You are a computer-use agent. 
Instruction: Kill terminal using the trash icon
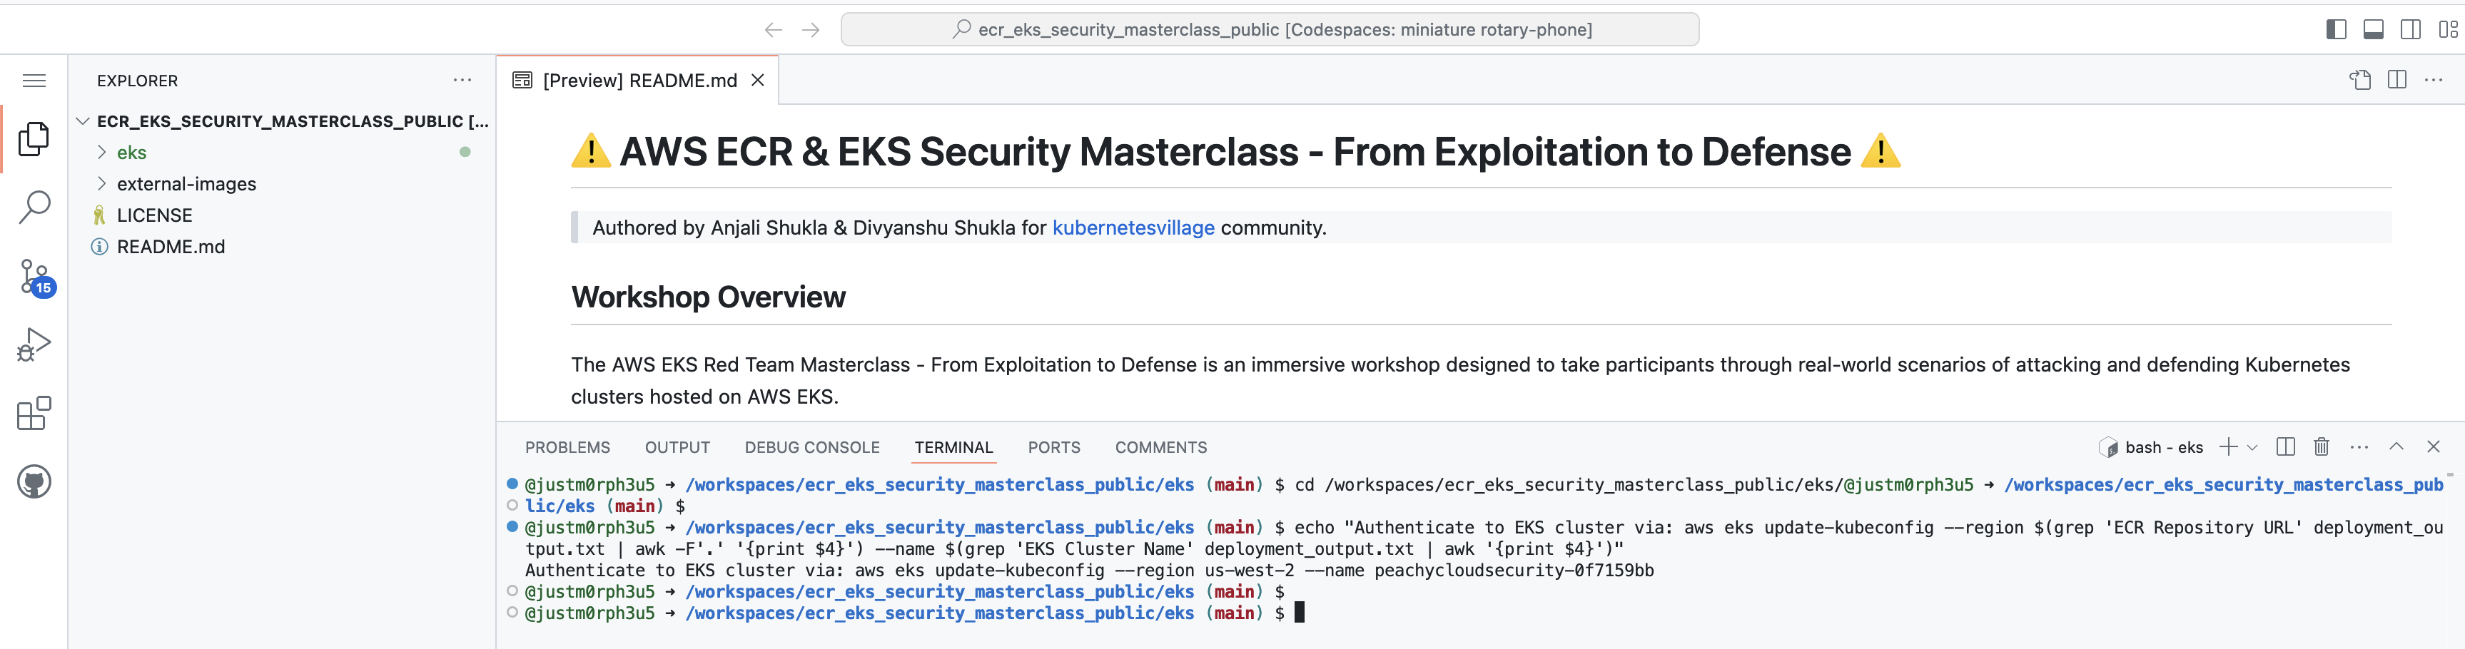coord(2321,447)
